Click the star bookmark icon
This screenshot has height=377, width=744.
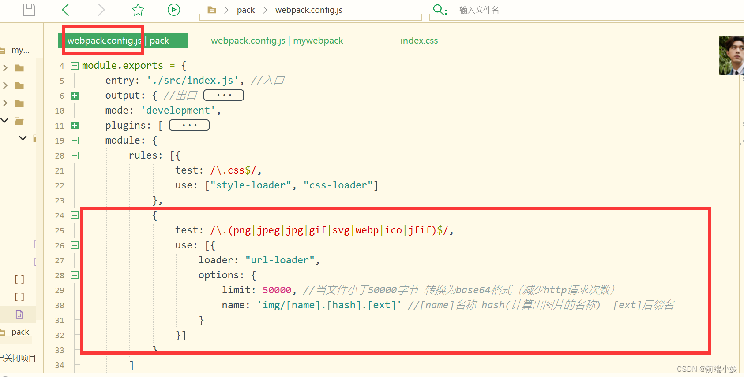[x=138, y=10]
